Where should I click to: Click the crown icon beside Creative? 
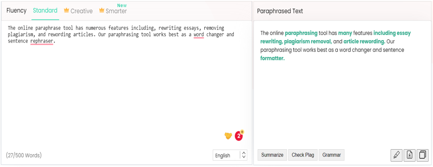(66, 10)
